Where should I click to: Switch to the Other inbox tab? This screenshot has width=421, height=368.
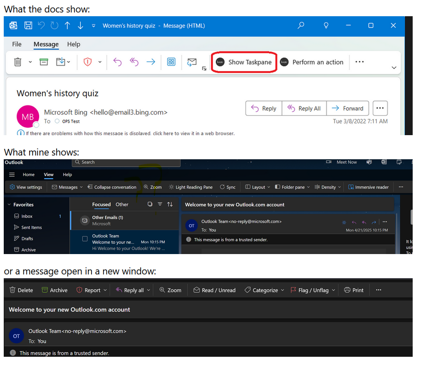(122, 205)
